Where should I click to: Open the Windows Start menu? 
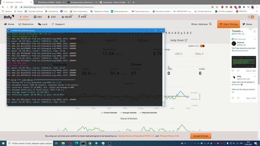(3, 143)
